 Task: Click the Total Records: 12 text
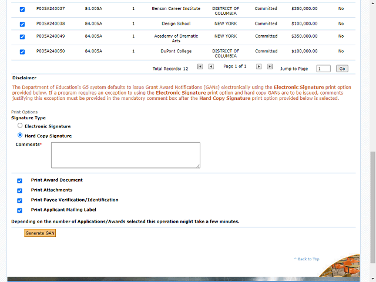[x=170, y=69]
